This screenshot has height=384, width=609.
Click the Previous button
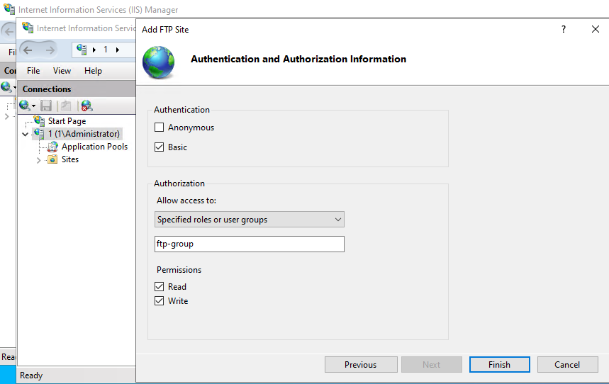point(361,365)
